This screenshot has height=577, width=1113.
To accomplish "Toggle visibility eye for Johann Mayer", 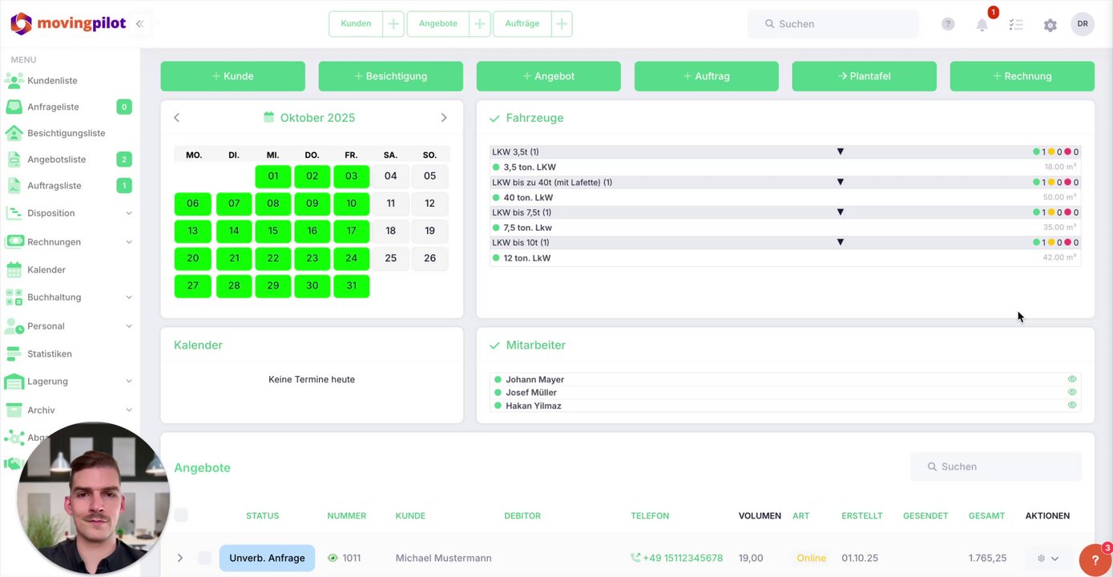I will click(1072, 379).
